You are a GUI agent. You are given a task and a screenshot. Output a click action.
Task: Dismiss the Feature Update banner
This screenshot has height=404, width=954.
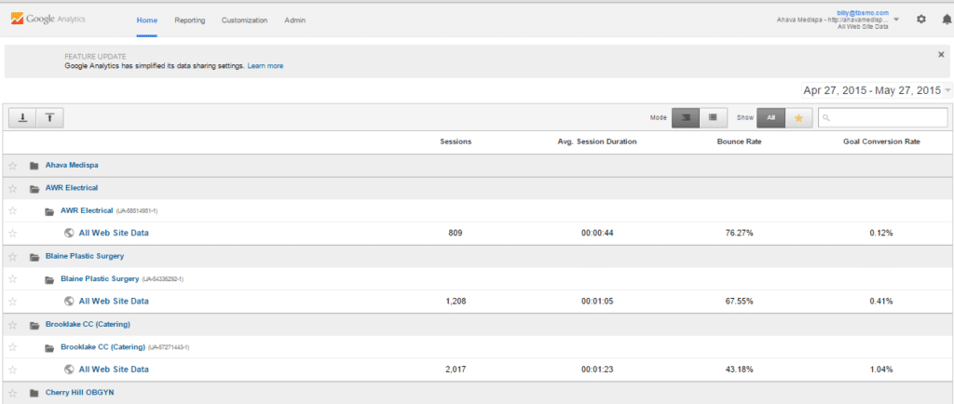941,54
